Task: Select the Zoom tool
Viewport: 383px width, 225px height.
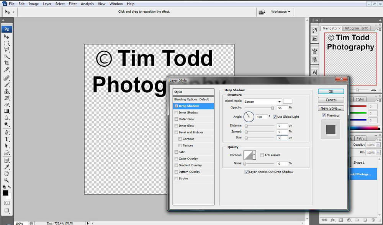Action: (x=7, y=180)
